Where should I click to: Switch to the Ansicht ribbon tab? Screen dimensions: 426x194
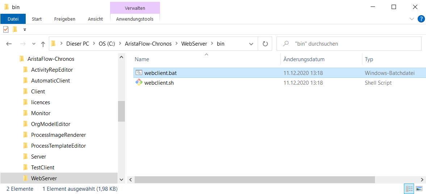[x=95, y=19]
